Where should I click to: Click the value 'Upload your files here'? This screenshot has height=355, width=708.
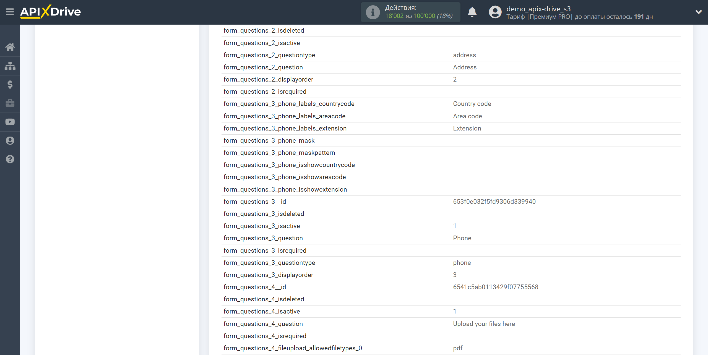tap(484, 324)
